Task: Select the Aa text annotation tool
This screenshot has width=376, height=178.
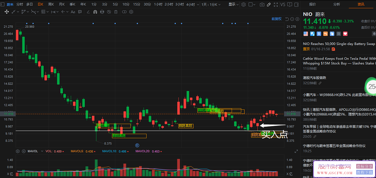Action: point(73,12)
